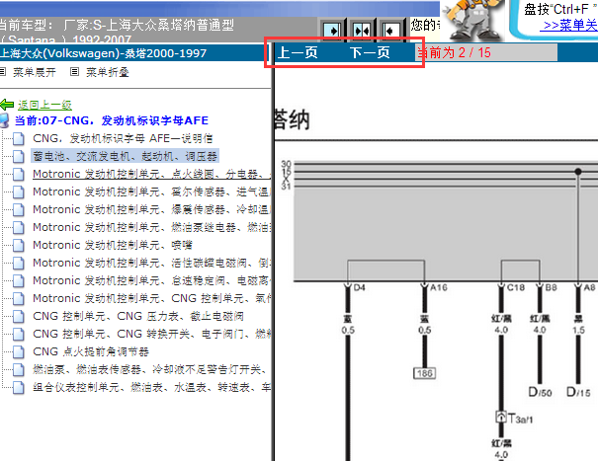Click the D/15 terminal label in diagram
Image resolution: width=598 pixels, height=461 pixels.
[578, 392]
